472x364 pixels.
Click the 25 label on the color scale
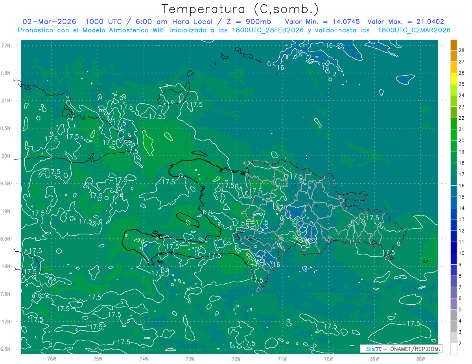pos(462,84)
